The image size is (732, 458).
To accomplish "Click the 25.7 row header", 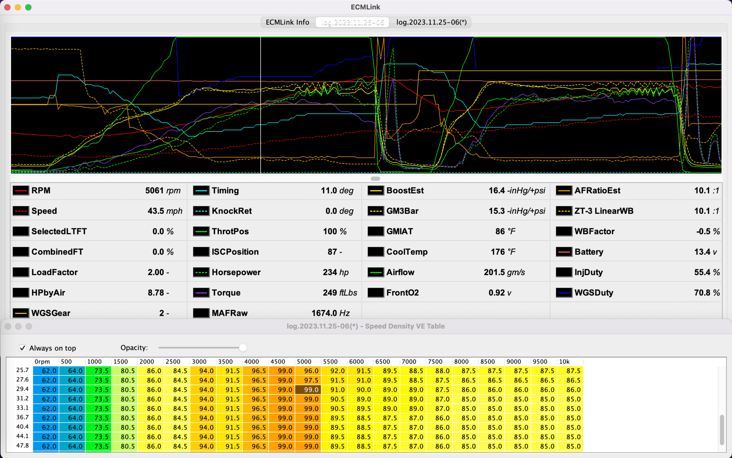I will 22,370.
